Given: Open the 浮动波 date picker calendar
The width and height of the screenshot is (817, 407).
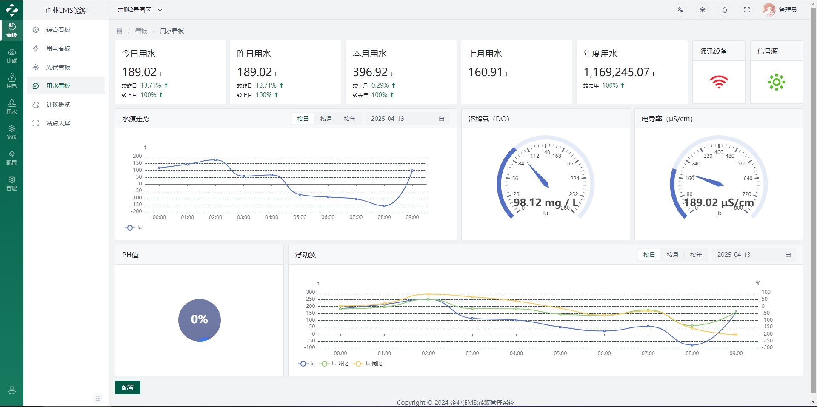Looking at the screenshot, I should [788, 255].
